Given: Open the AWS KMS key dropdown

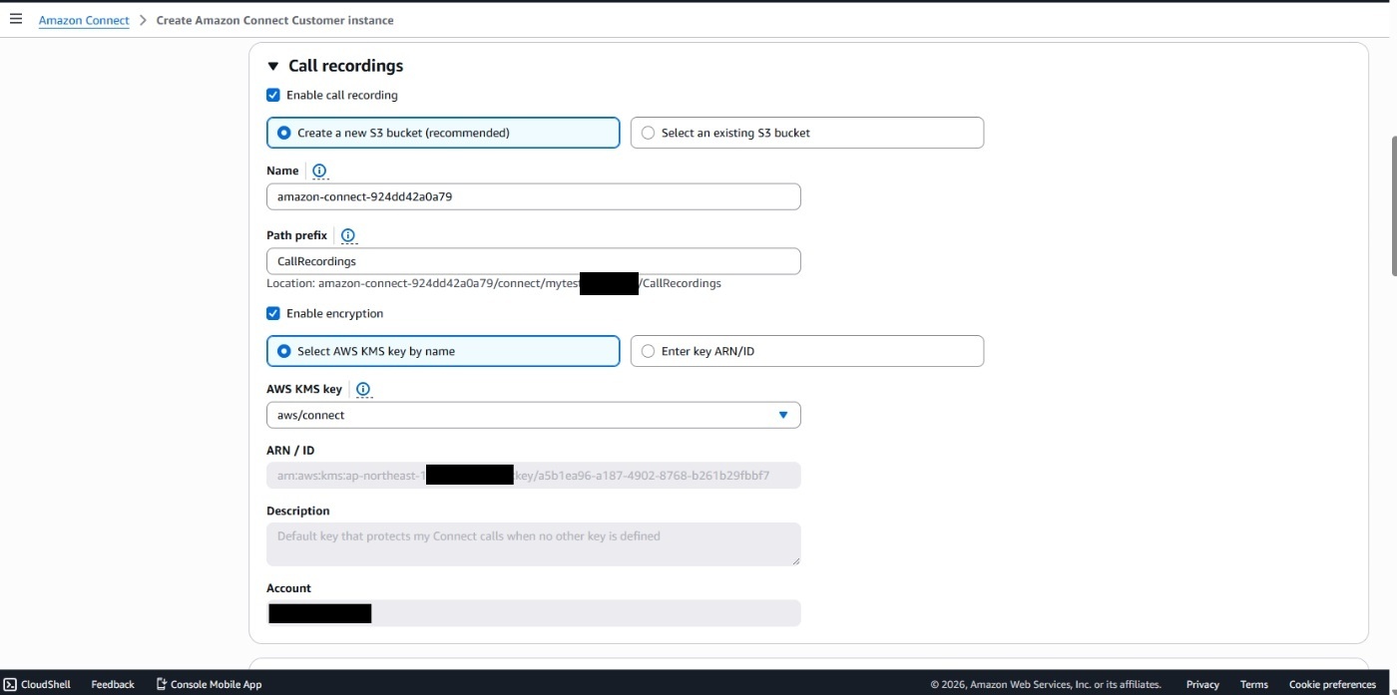Looking at the screenshot, I should 533,415.
